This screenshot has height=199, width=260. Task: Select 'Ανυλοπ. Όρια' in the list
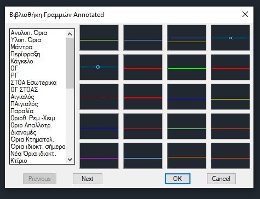point(29,33)
